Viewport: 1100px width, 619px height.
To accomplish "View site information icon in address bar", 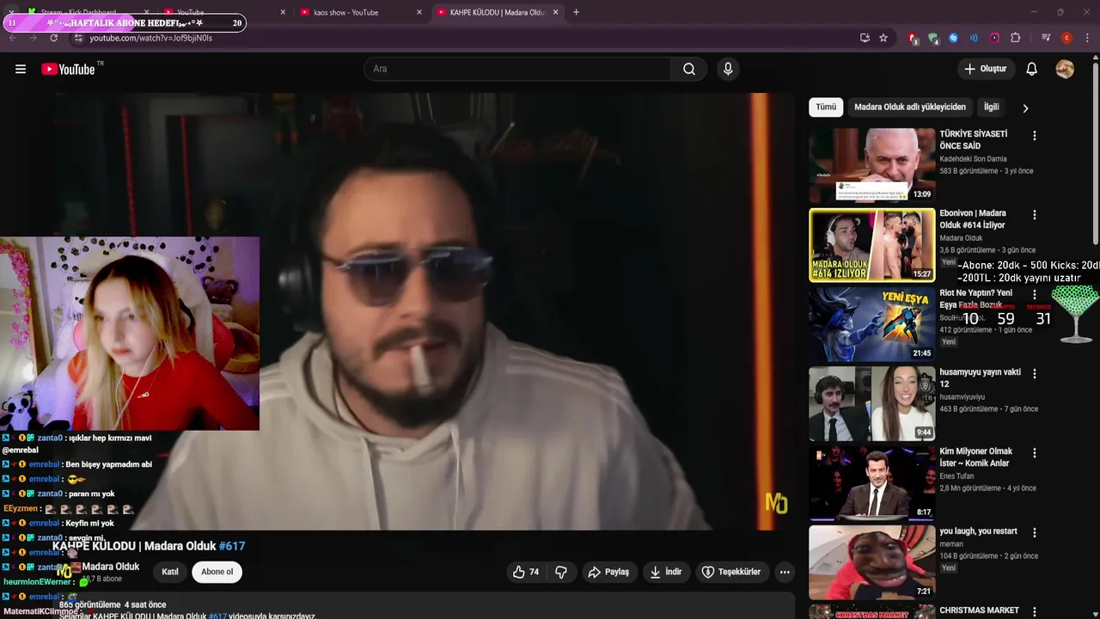I will (78, 38).
